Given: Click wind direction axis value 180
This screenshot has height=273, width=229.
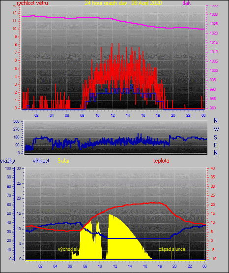Looking at the screenshot, I should click(x=16, y=137).
